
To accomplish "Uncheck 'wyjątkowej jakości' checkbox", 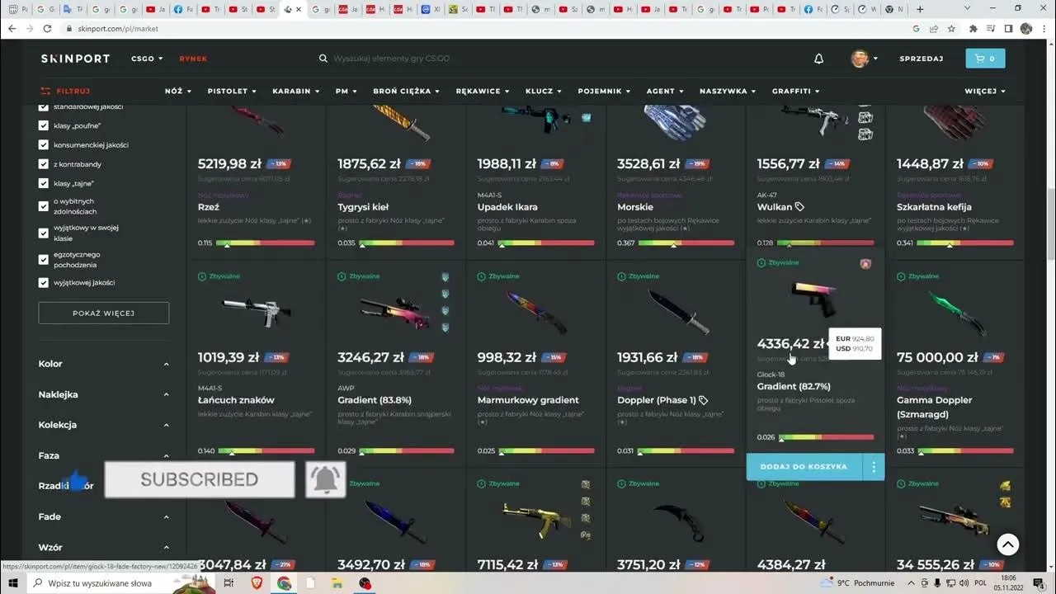I will [x=44, y=282].
